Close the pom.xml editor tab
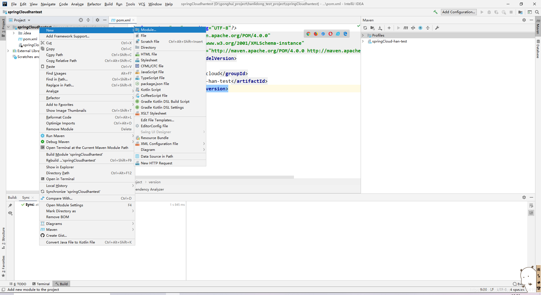This screenshot has width=541, height=295. click(134, 20)
